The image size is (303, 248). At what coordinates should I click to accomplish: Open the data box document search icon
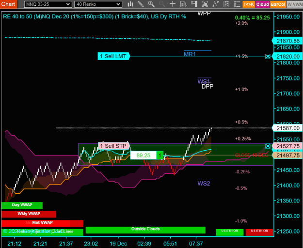(183, 4)
